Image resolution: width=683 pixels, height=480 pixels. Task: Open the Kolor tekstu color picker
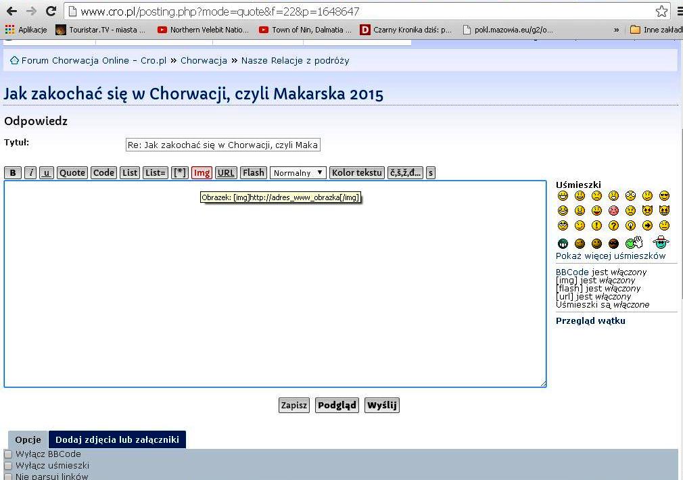tap(356, 173)
